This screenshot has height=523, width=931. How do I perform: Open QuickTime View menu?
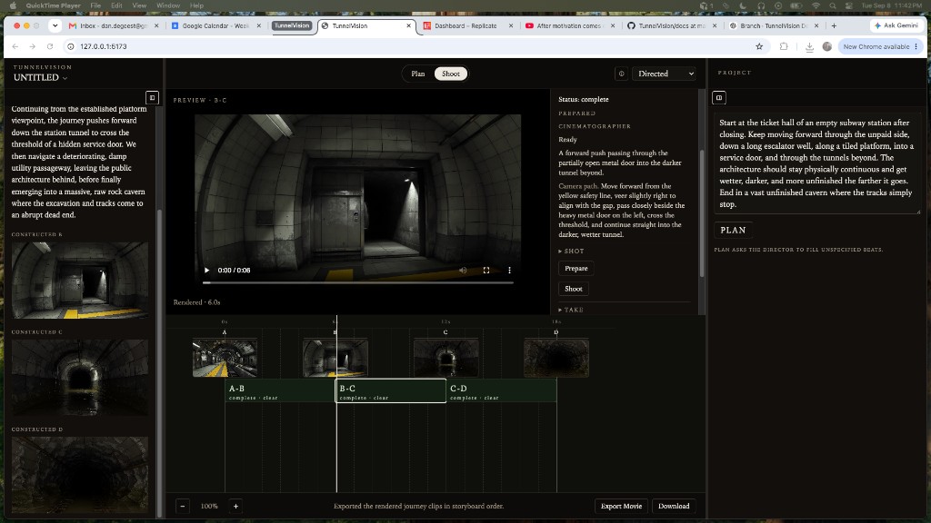tap(139, 5)
